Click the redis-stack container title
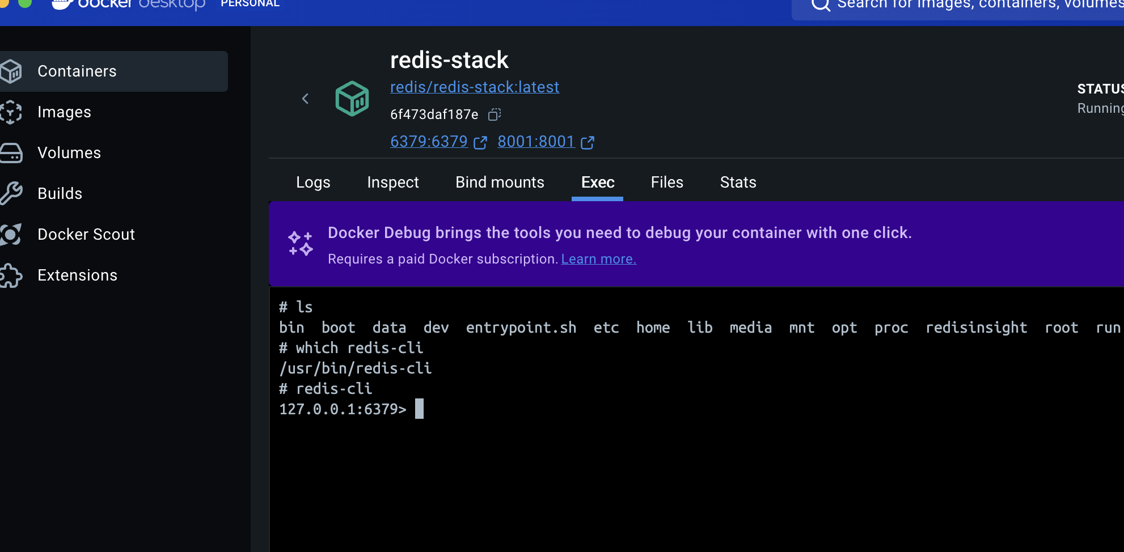Image resolution: width=1124 pixels, height=552 pixels. 449,60
